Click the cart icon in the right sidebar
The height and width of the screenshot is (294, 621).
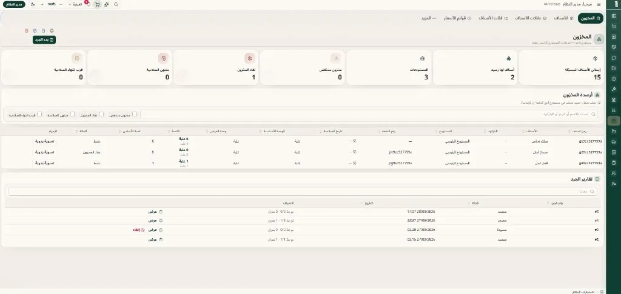pos(614,26)
